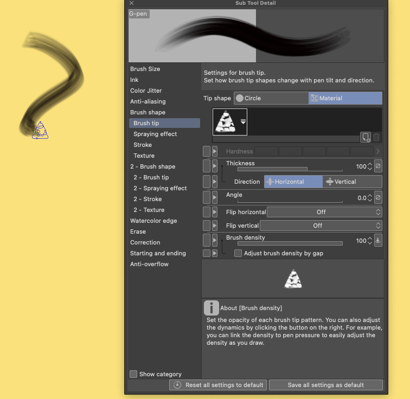Click the Brush density value stepper

(370, 241)
